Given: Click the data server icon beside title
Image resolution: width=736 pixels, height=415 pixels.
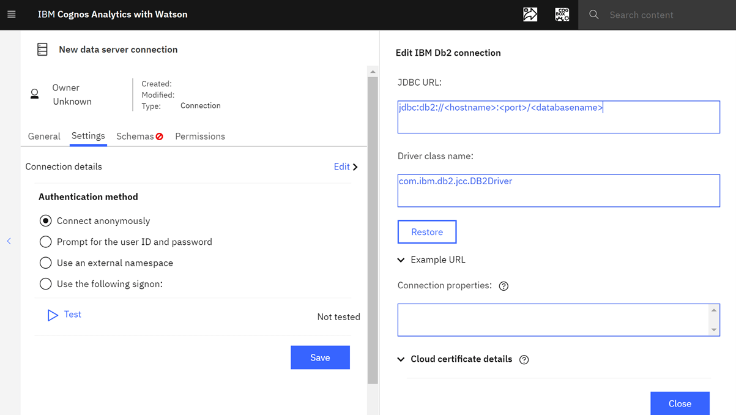Looking at the screenshot, I should pos(42,50).
